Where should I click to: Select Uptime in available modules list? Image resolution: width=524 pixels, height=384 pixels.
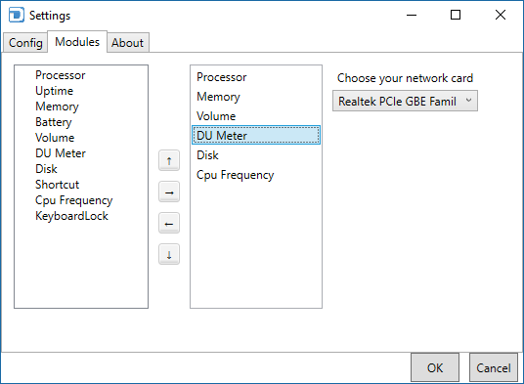coord(54,91)
